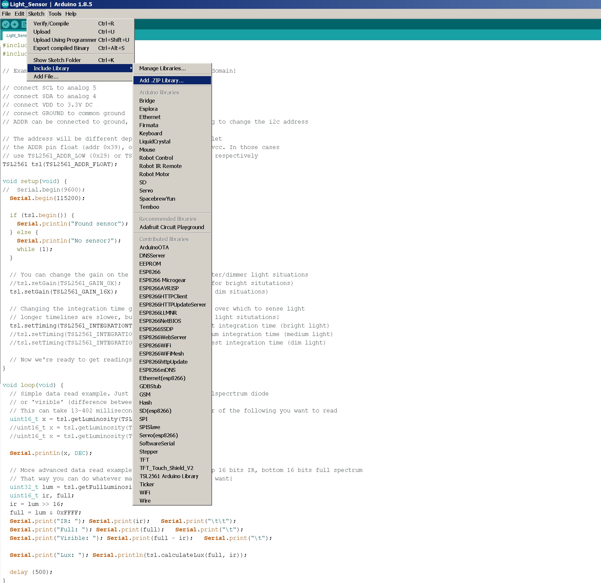Click the Verify checkmark toolbar icon
The width and height of the screenshot is (601, 583).
pos(6,24)
